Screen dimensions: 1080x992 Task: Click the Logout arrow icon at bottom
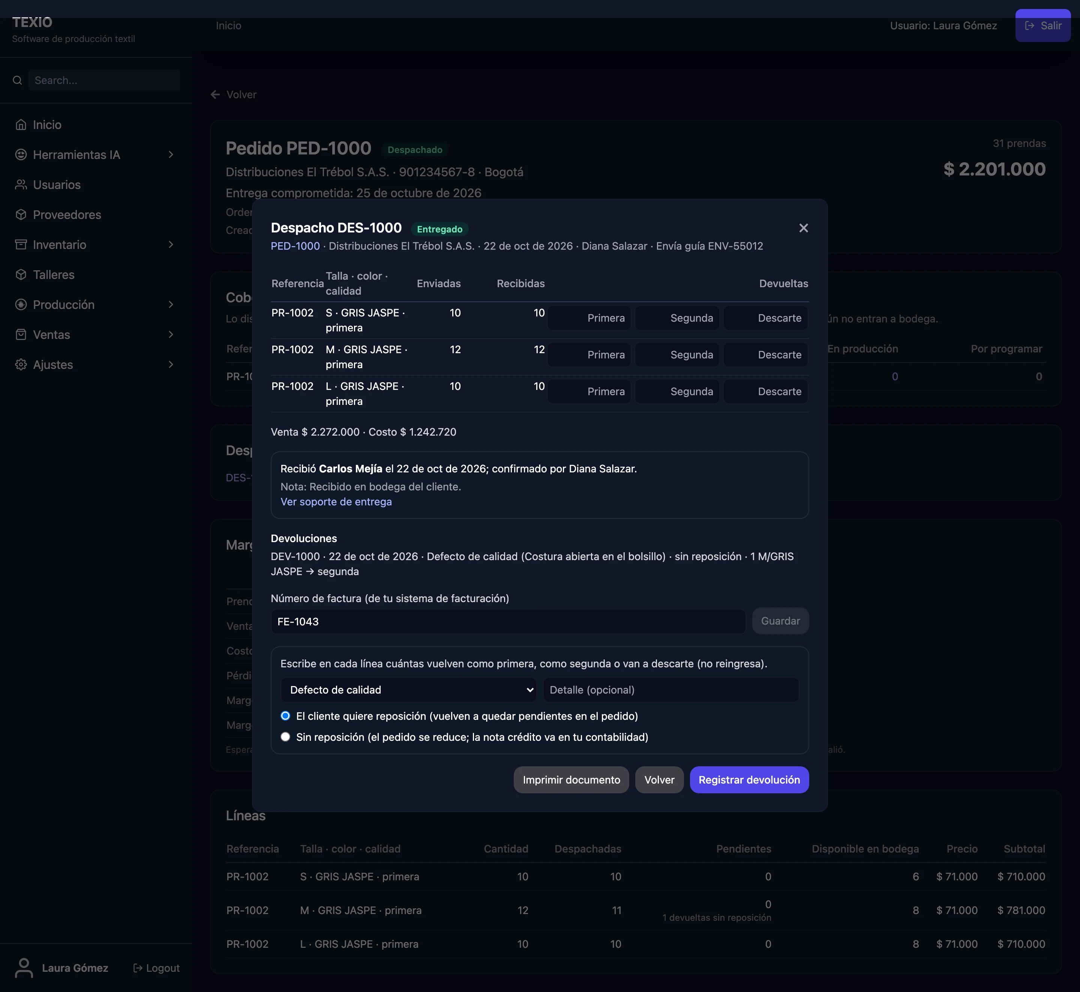[x=138, y=968]
